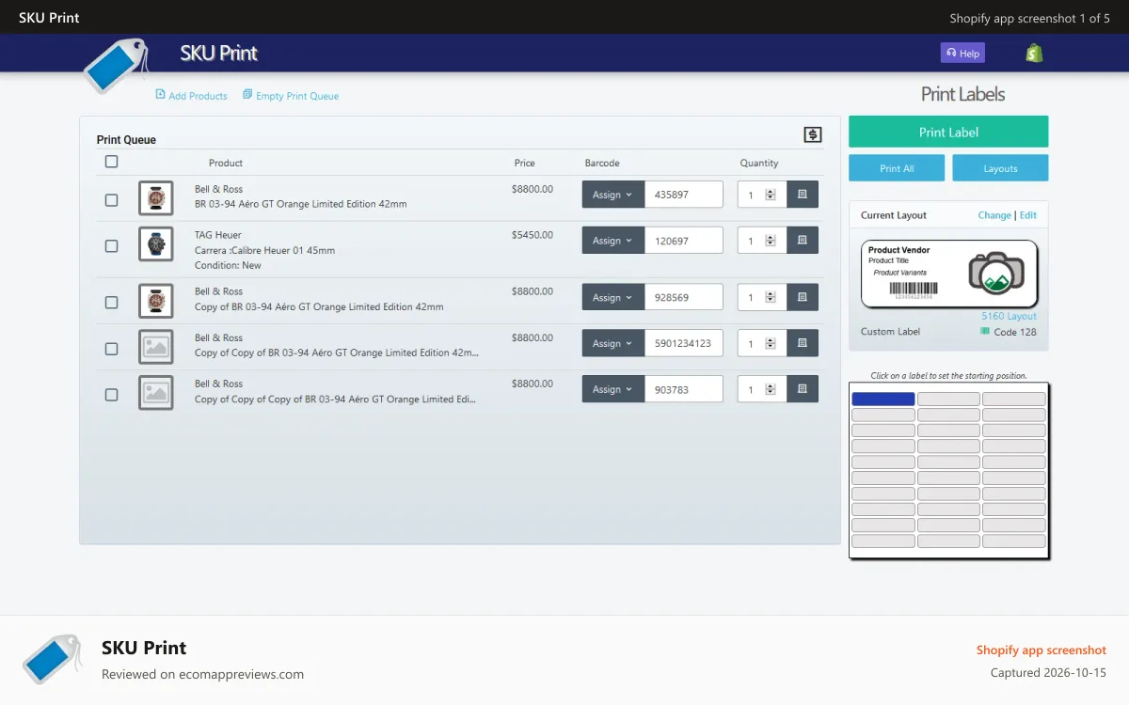The height and width of the screenshot is (705, 1129).
Task: Click the Help button
Action: [962, 54]
